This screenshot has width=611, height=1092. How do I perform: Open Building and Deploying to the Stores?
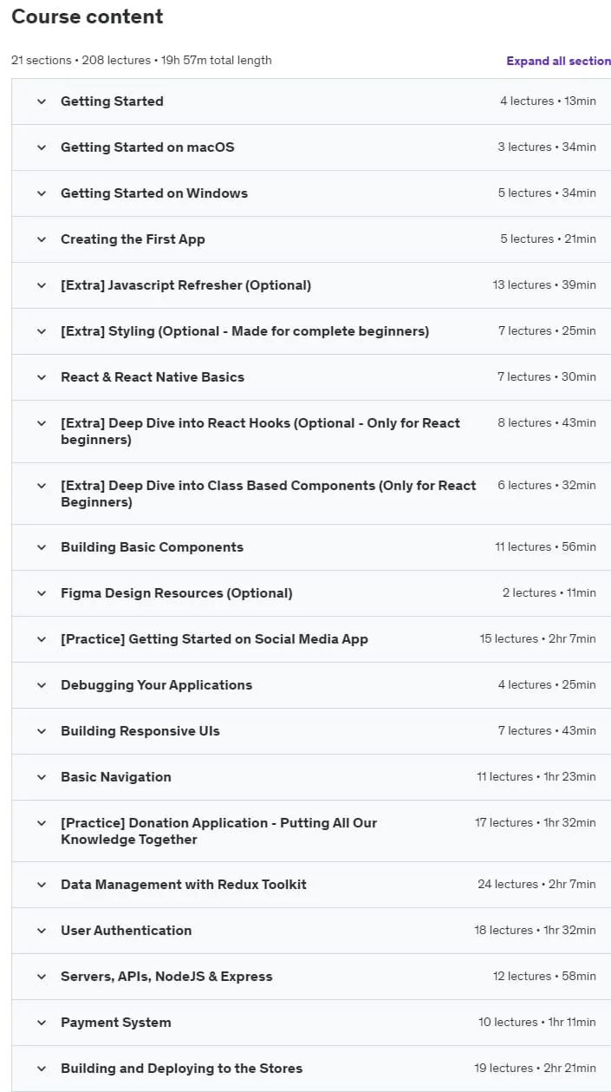tap(311, 1069)
